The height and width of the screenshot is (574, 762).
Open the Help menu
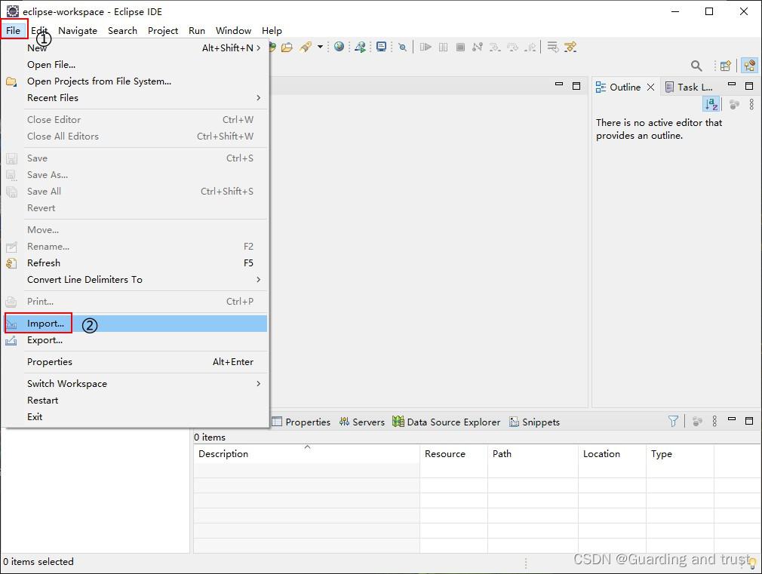(x=272, y=30)
